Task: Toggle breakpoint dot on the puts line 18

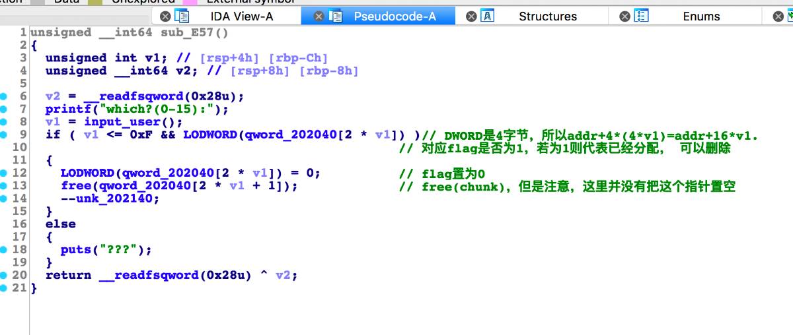Action: tap(4, 250)
